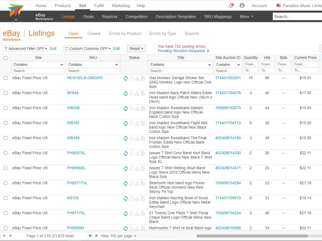Image resolution: width=322 pixels, height=241 pixels.
Task: Open the Advanced Filter OFF dropdown
Action: point(26,49)
